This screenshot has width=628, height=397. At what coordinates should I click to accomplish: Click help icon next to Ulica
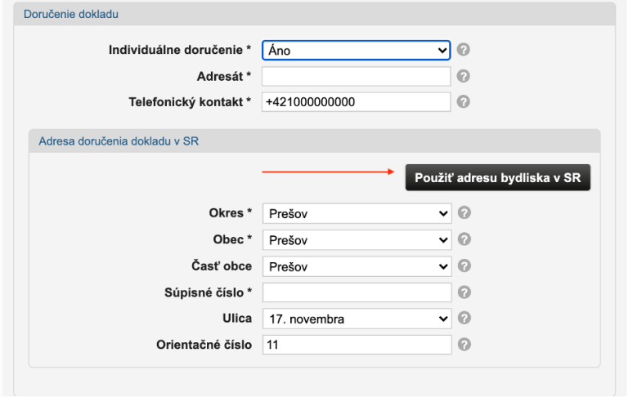pos(464,318)
